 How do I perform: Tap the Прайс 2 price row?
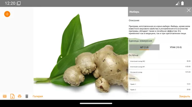tap(160, 90)
